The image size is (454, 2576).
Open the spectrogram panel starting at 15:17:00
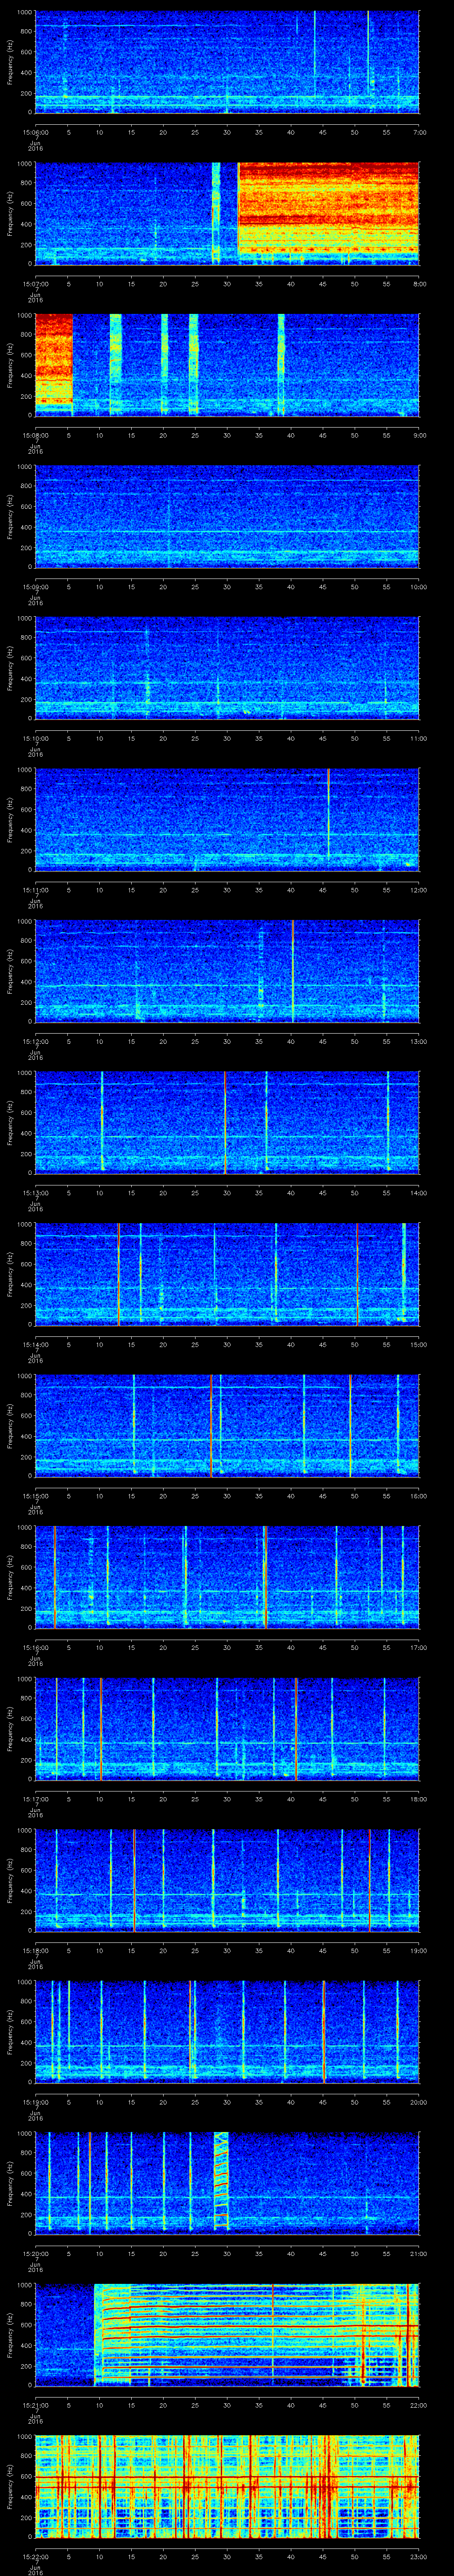point(227,1728)
